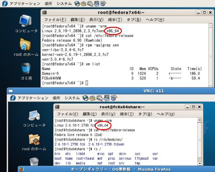This screenshot has width=215, height=172.
Task: Open 編集(E) menu in the fc6x64share terminal
Action: point(89,114)
